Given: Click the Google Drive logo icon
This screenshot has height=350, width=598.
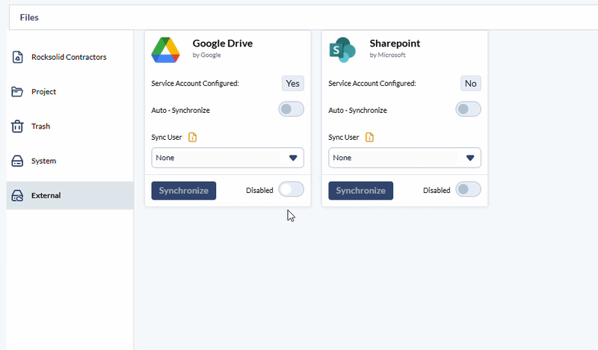Looking at the screenshot, I should pos(166,49).
